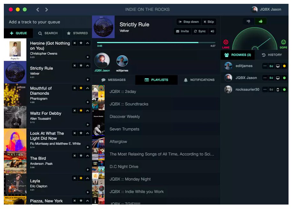
Task: Remove Waltz For Debby from queue
Action: pyautogui.click(x=75, y=111)
